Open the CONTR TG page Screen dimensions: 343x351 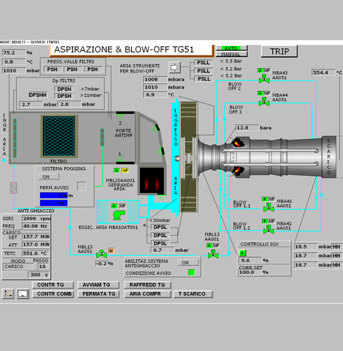(x=53, y=285)
